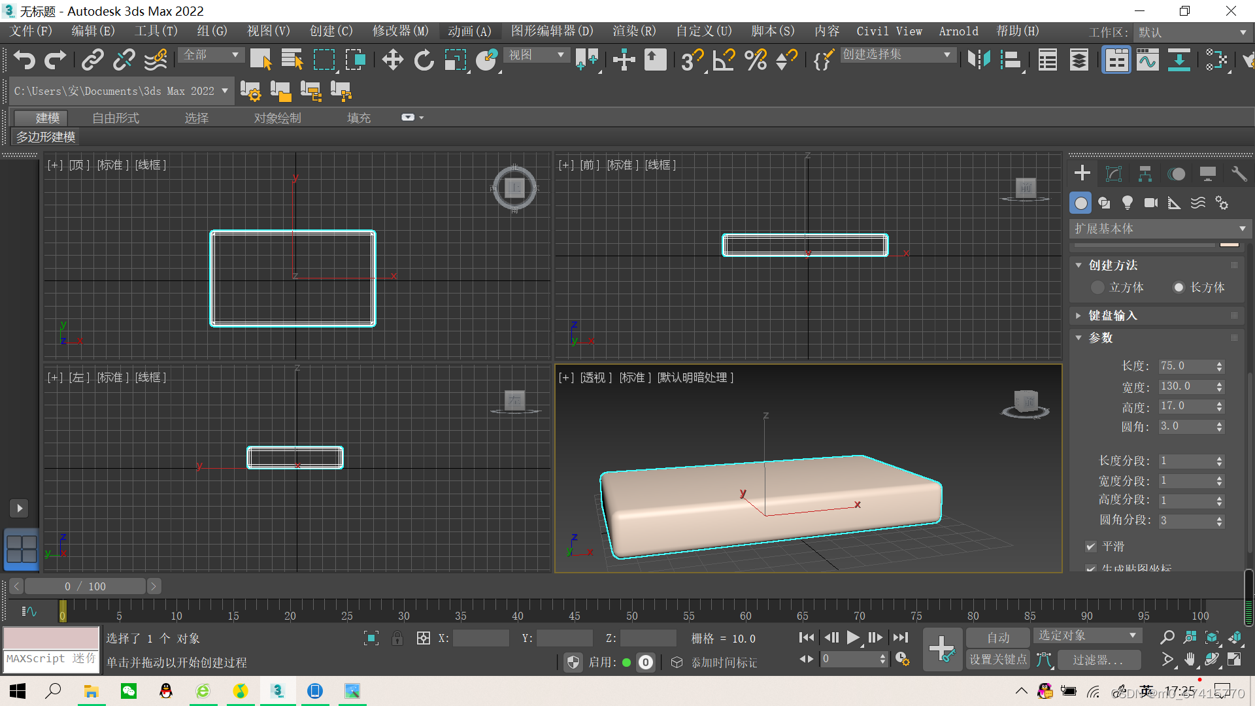The width and height of the screenshot is (1255, 706).
Task: Expand the 键盘输入 rollout
Action: (1113, 316)
